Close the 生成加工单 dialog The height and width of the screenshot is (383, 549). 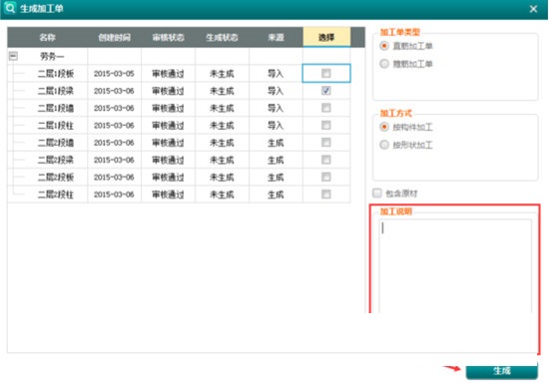(x=533, y=9)
